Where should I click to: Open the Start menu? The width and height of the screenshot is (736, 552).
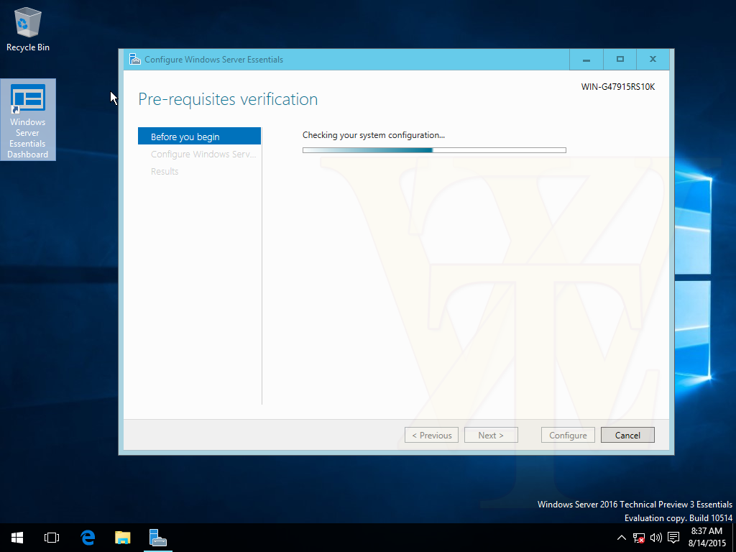(x=17, y=538)
